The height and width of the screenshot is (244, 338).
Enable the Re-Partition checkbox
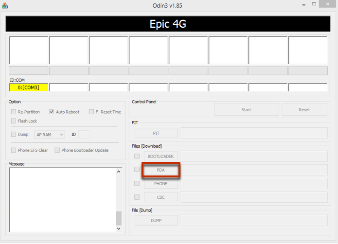(x=14, y=112)
